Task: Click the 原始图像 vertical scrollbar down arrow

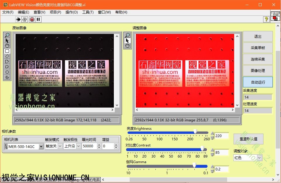Action: [x=117, y=105]
